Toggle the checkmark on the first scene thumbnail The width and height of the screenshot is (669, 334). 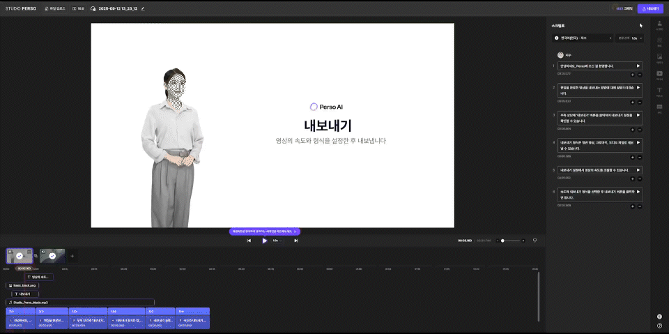pos(20,256)
